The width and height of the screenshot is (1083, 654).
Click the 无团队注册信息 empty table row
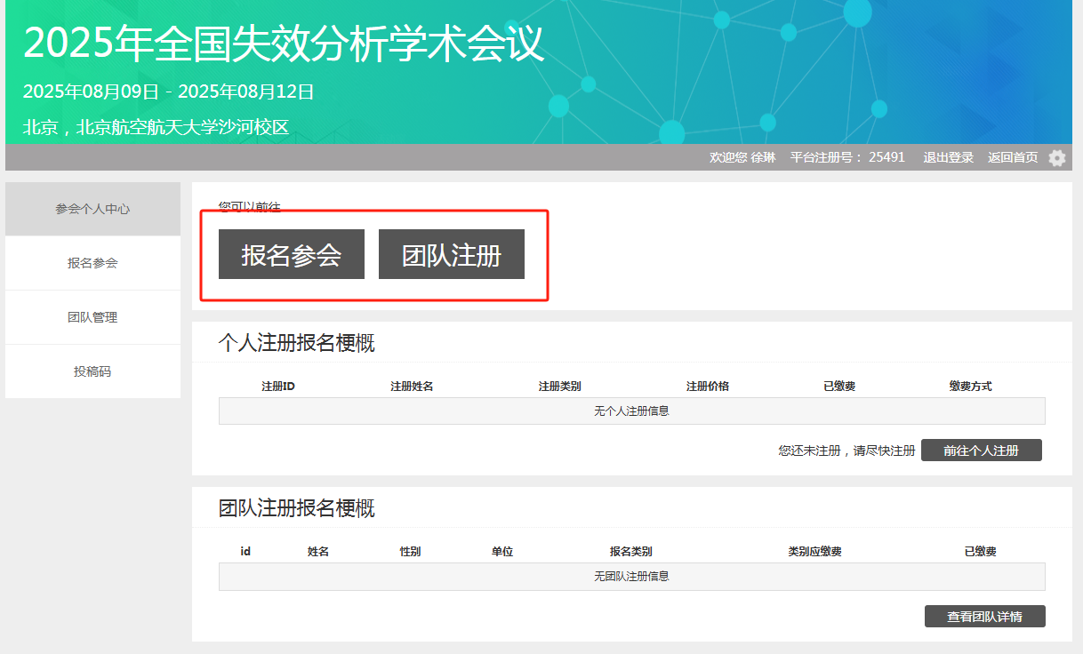click(631, 577)
